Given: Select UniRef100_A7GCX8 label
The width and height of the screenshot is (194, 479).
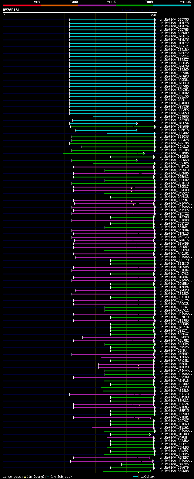Looking at the screenshot, I should point(174,304).
